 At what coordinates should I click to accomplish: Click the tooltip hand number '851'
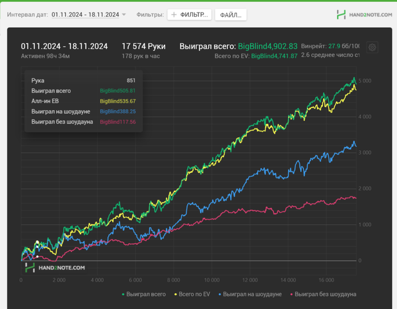click(x=131, y=81)
